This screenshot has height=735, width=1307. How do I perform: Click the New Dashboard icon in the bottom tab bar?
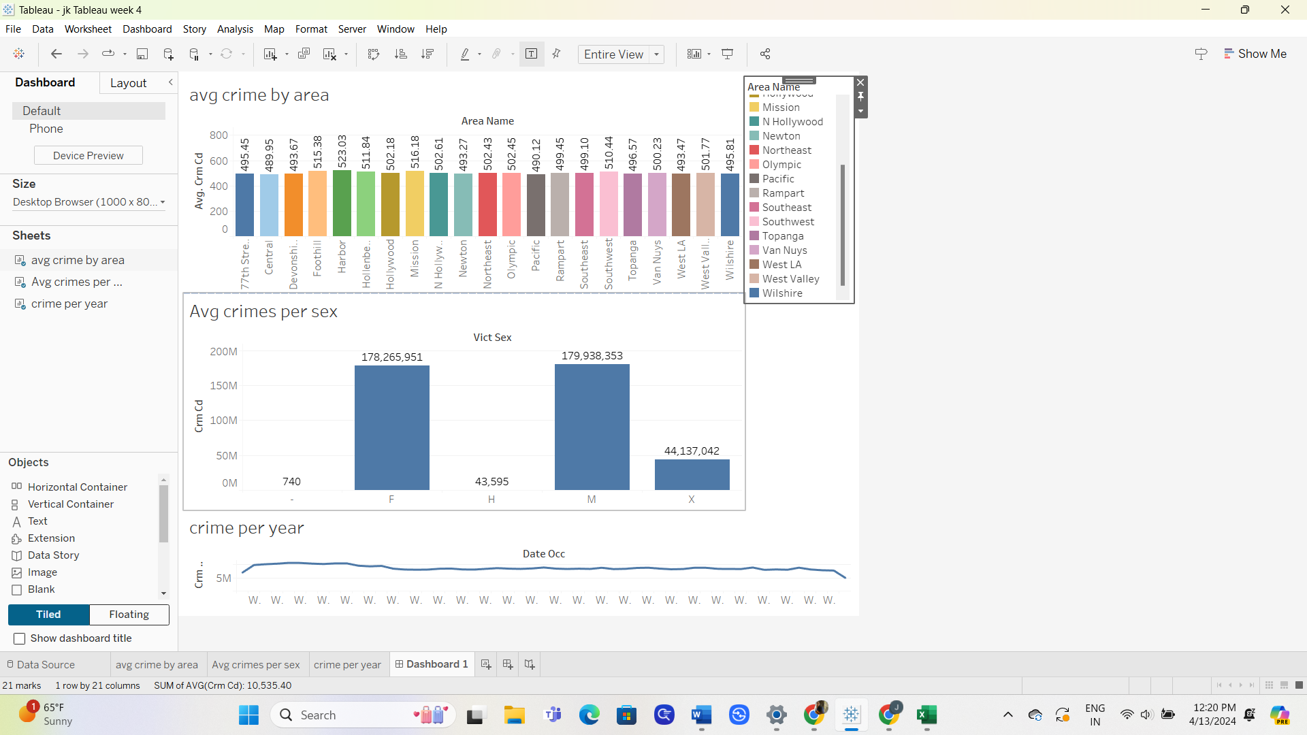(x=508, y=664)
